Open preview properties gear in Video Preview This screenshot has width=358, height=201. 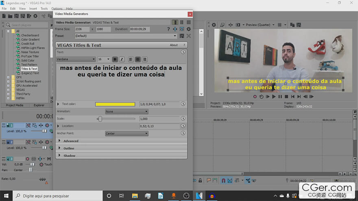(x=214, y=25)
